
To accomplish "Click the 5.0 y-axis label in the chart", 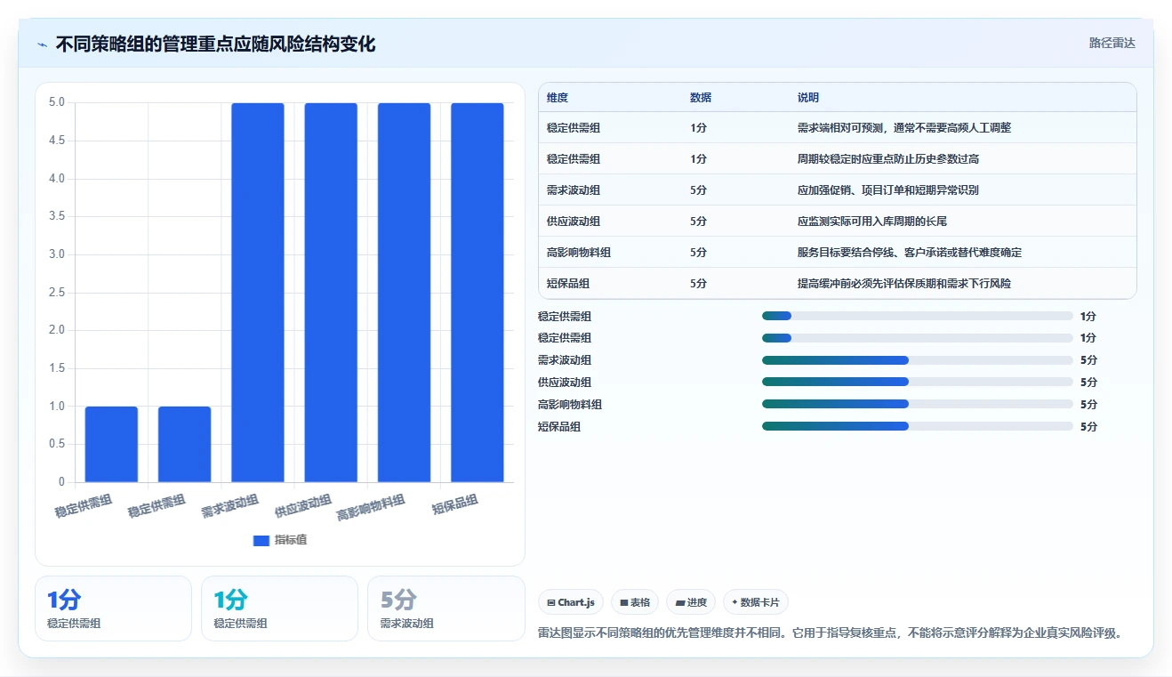I will coord(57,102).
